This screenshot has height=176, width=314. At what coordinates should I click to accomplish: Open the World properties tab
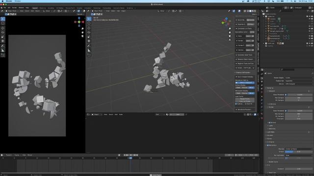pyautogui.click(x=262, y=92)
